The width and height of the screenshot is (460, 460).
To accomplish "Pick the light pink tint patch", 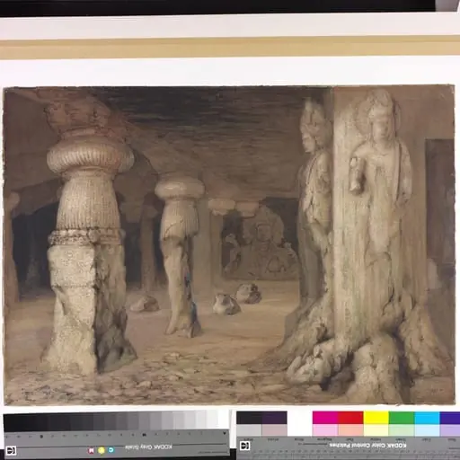I will [x=325, y=429].
